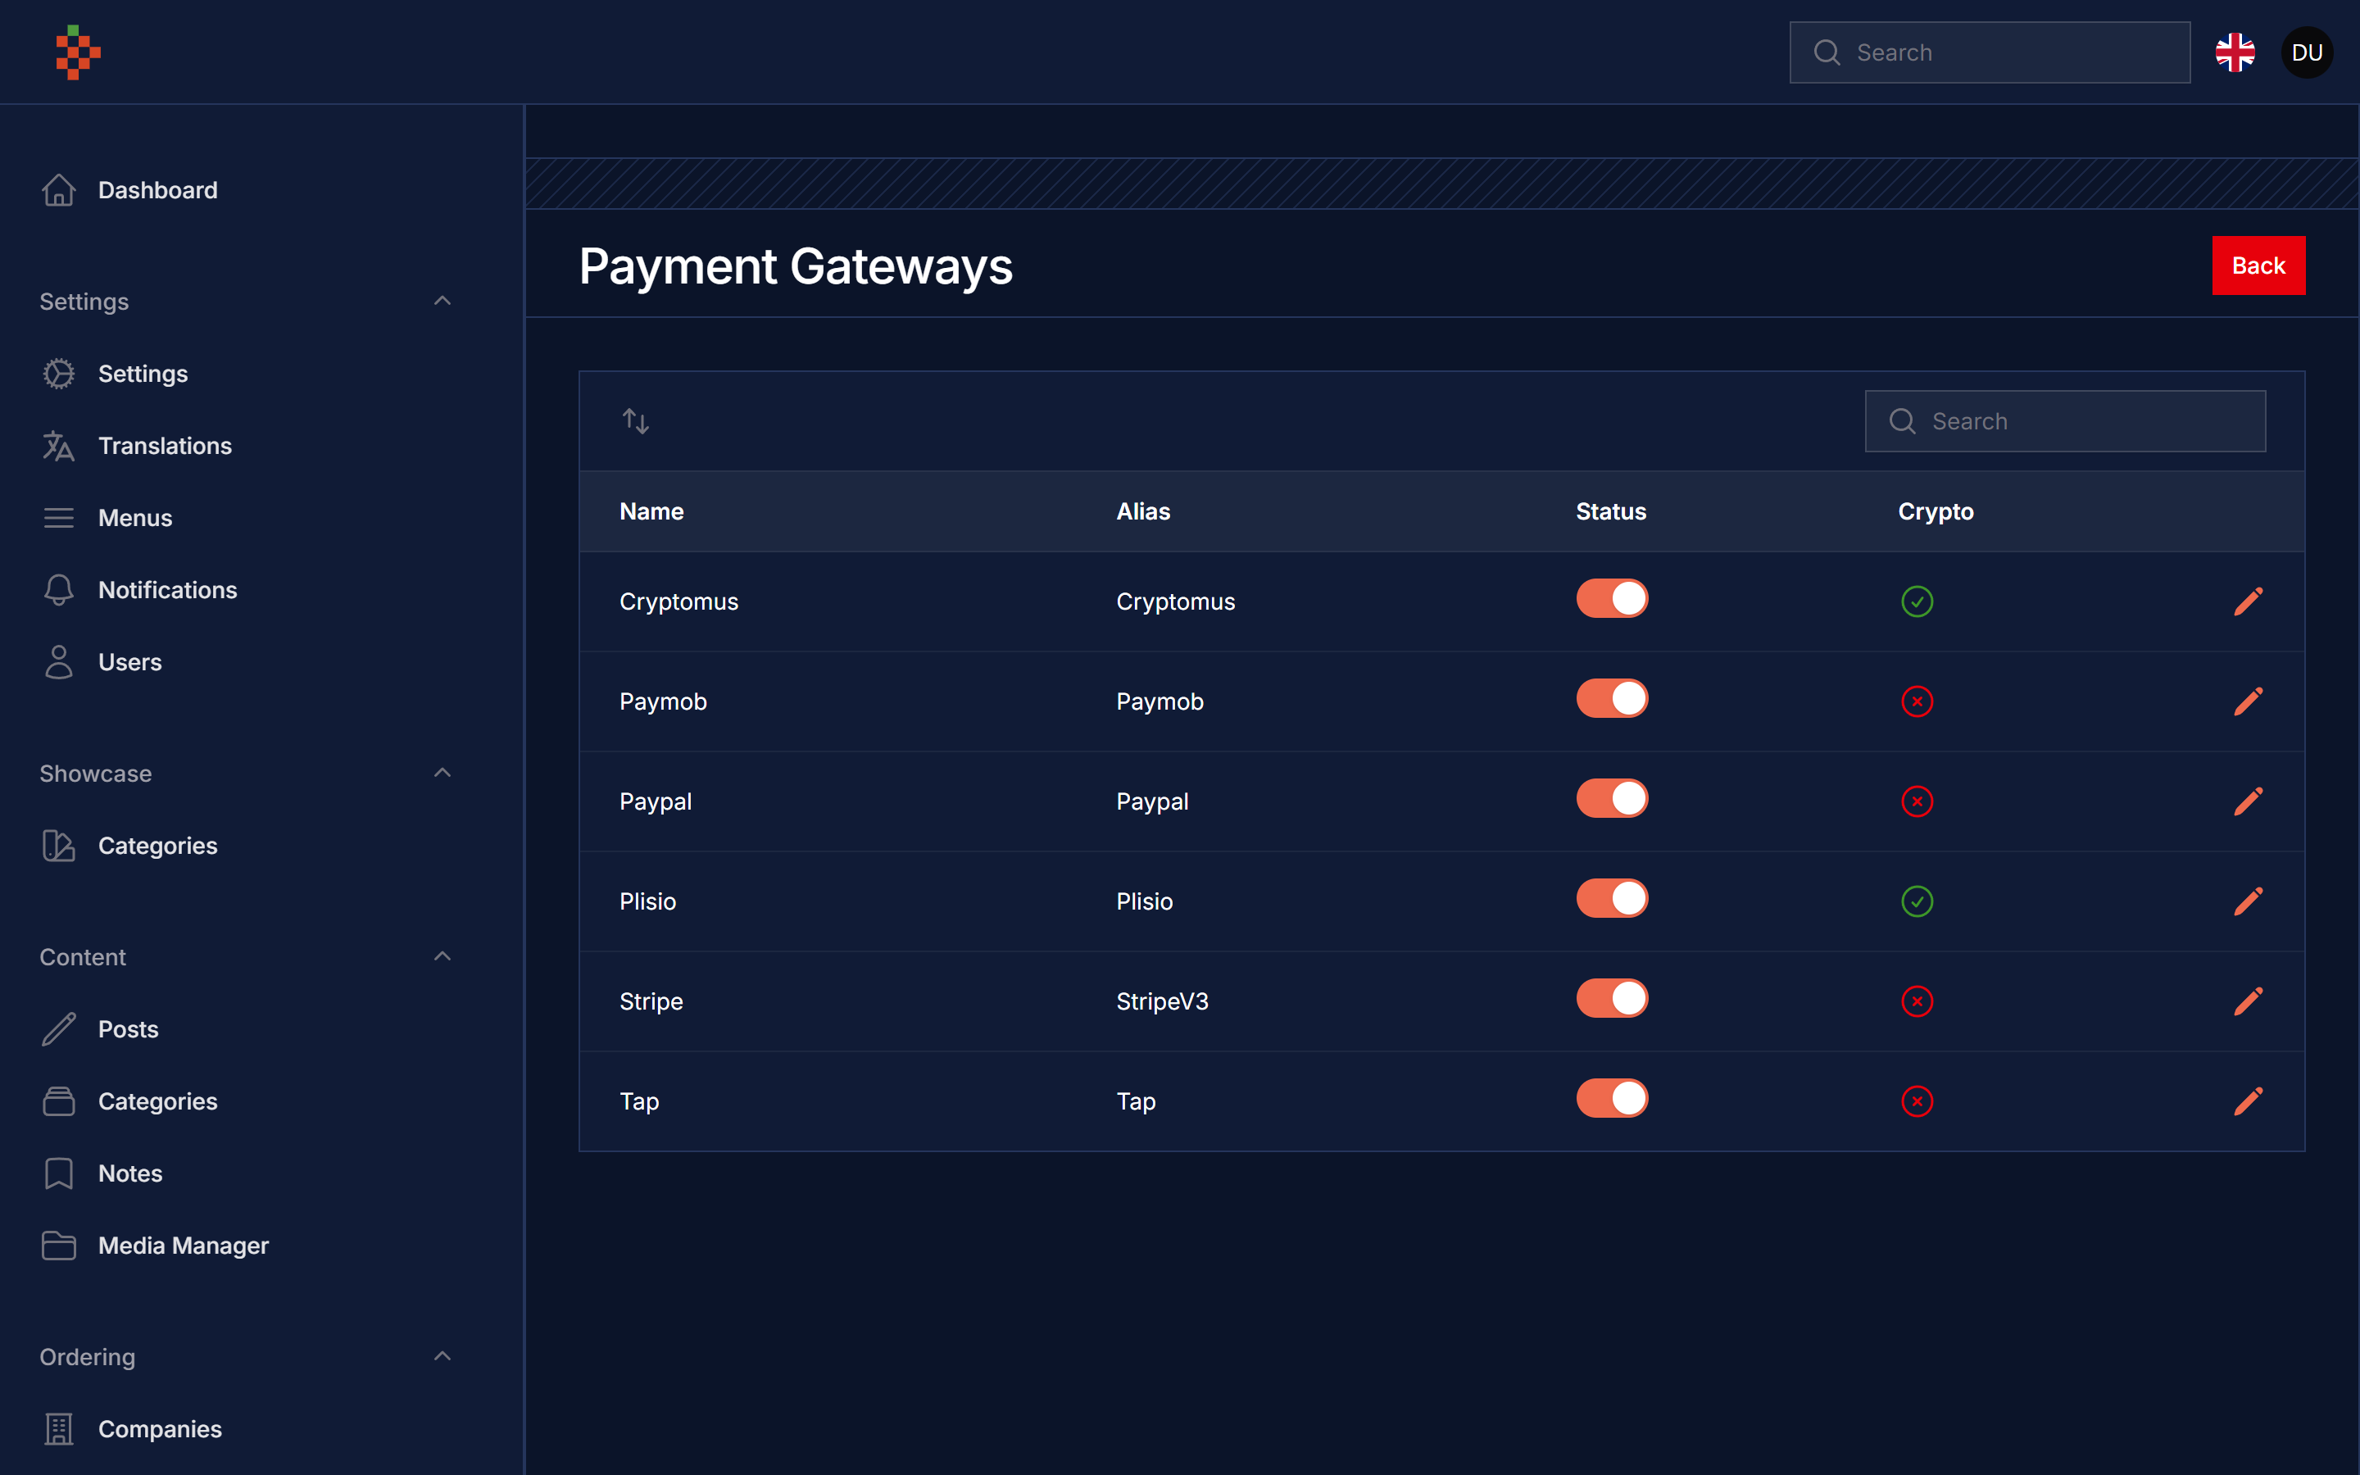Edit the Plisio gateway with pencil icon
This screenshot has width=2360, height=1475.
(x=2248, y=901)
